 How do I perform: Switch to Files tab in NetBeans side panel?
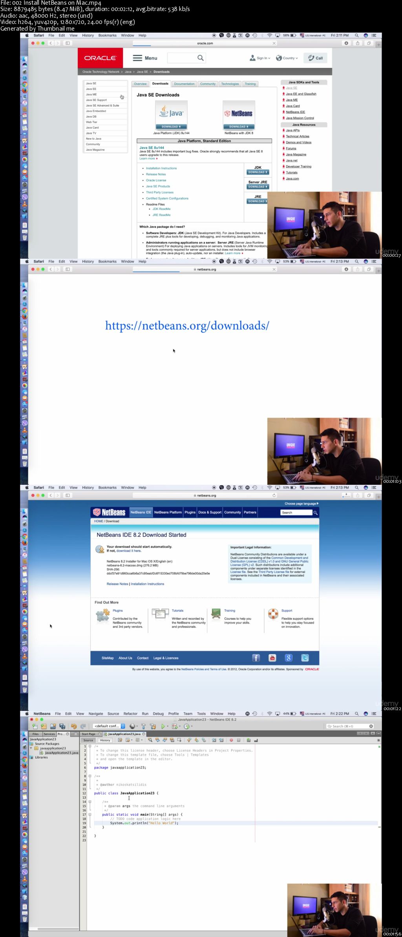[x=36, y=734]
